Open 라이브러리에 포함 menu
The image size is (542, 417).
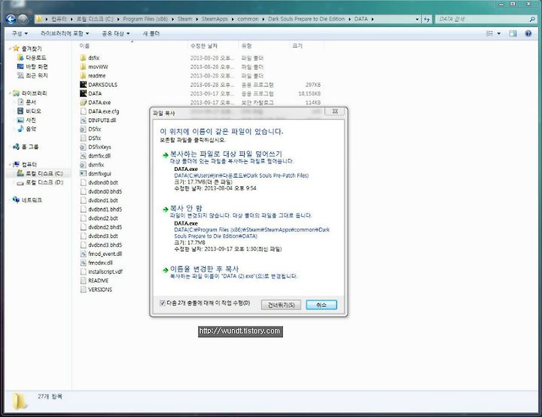65,33
